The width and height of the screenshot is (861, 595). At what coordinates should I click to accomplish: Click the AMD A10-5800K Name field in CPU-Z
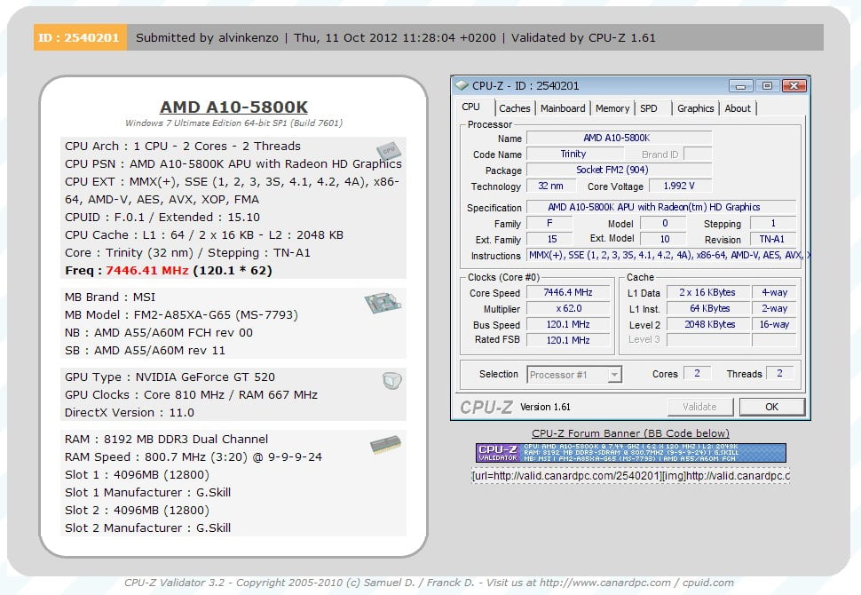pos(619,138)
